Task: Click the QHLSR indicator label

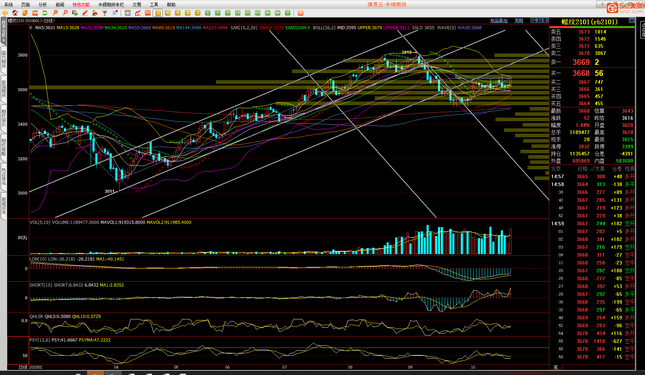Action: [x=36, y=317]
